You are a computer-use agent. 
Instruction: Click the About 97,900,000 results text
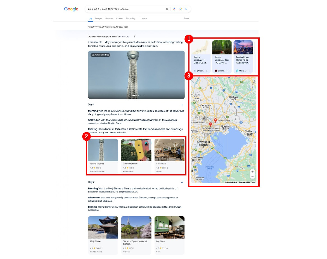(108, 27)
